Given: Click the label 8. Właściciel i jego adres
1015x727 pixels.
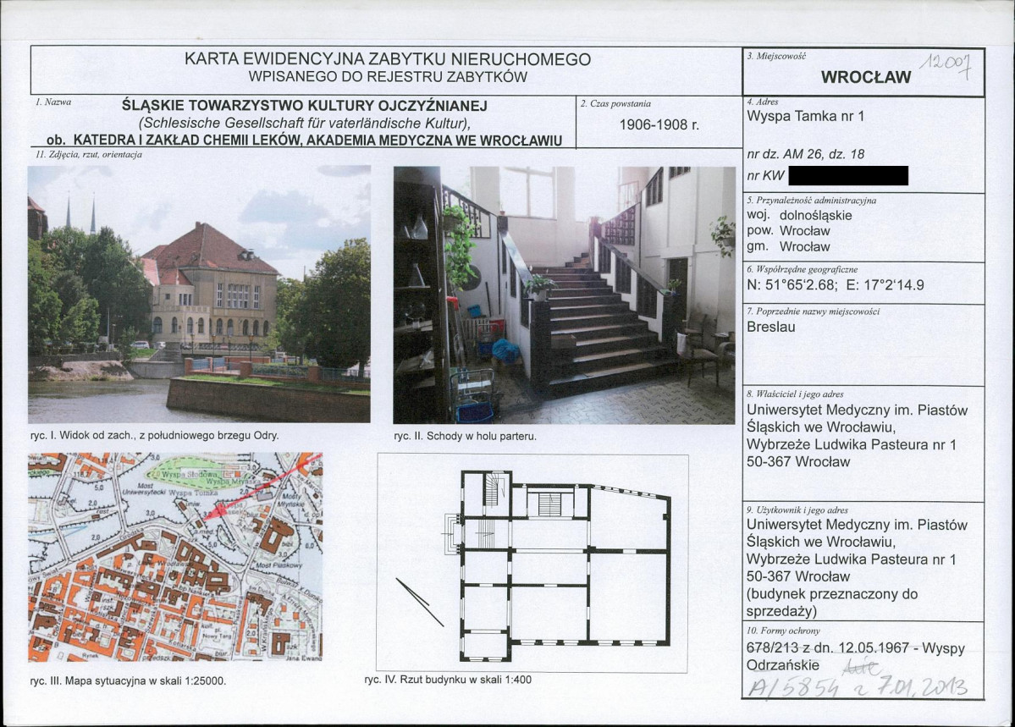Looking at the screenshot, I should click(795, 394).
